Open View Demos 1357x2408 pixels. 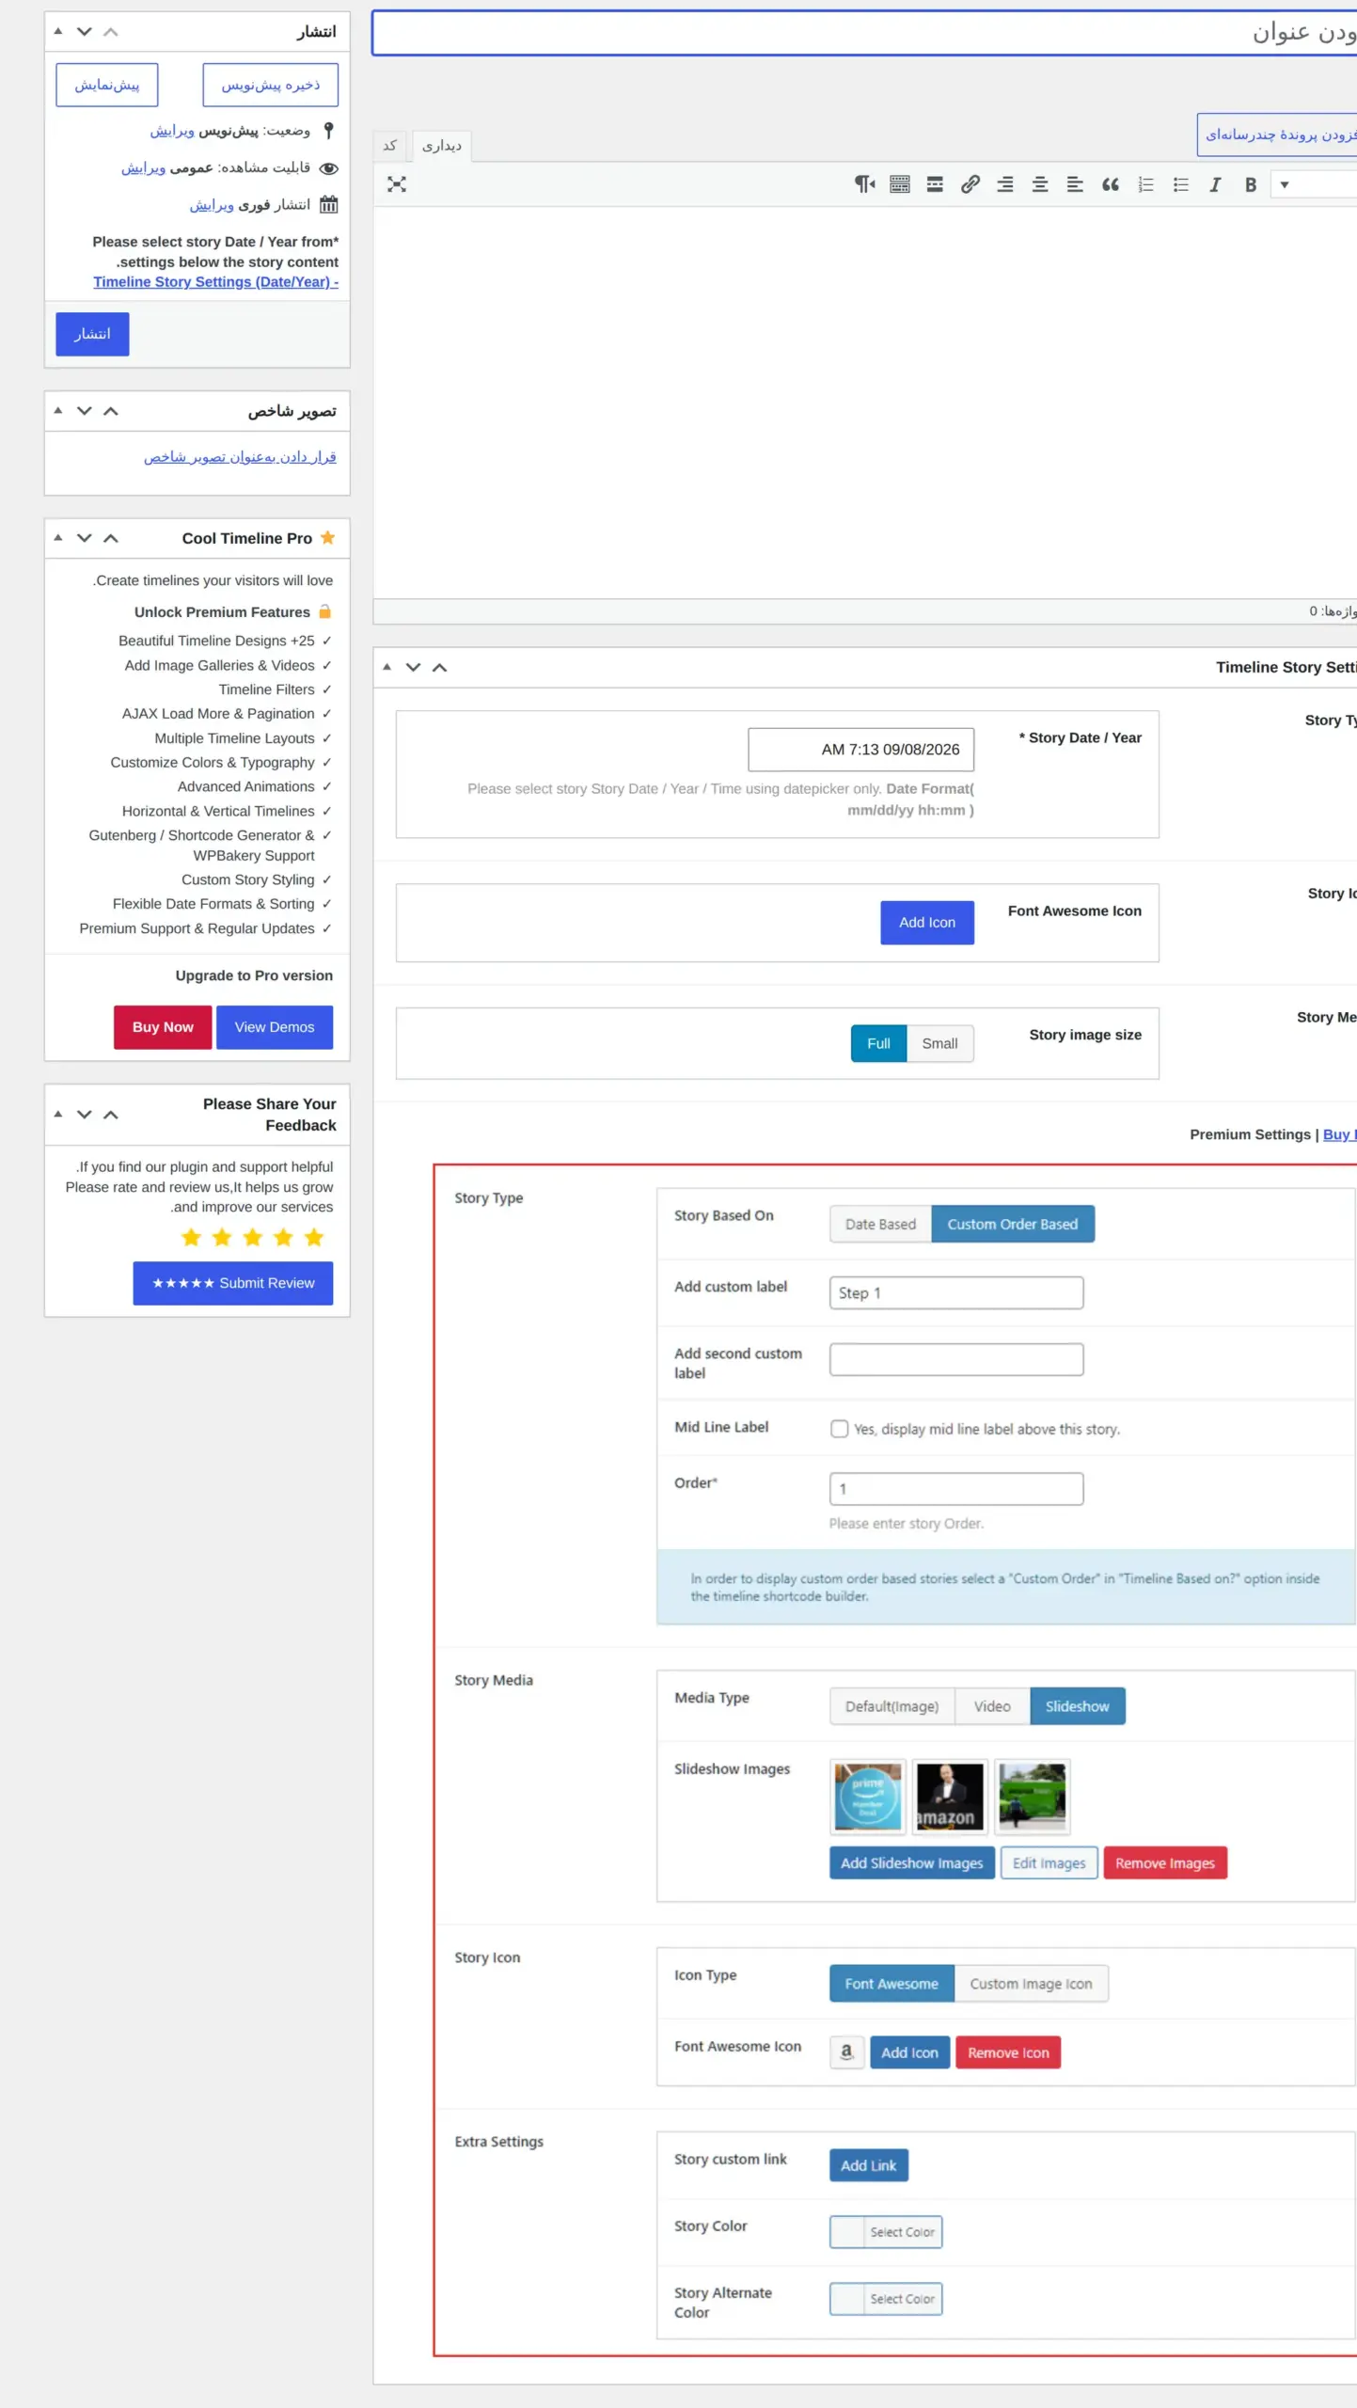point(275,1027)
